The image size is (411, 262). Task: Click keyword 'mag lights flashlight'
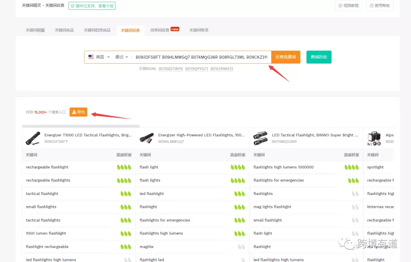pos(272,207)
